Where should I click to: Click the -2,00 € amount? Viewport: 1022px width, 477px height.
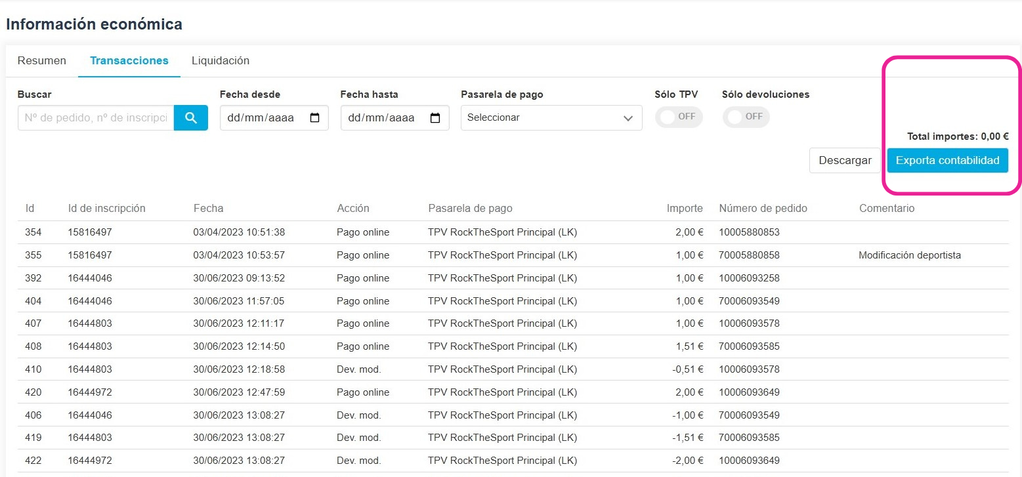click(688, 461)
